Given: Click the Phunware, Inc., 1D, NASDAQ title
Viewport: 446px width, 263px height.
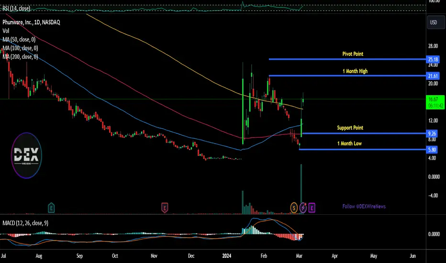Looking at the screenshot, I should pyautogui.click(x=31, y=22).
